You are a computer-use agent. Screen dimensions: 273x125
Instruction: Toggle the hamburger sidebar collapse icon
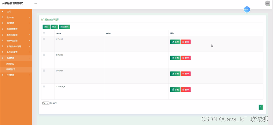pyautogui.click(x=36, y=3)
